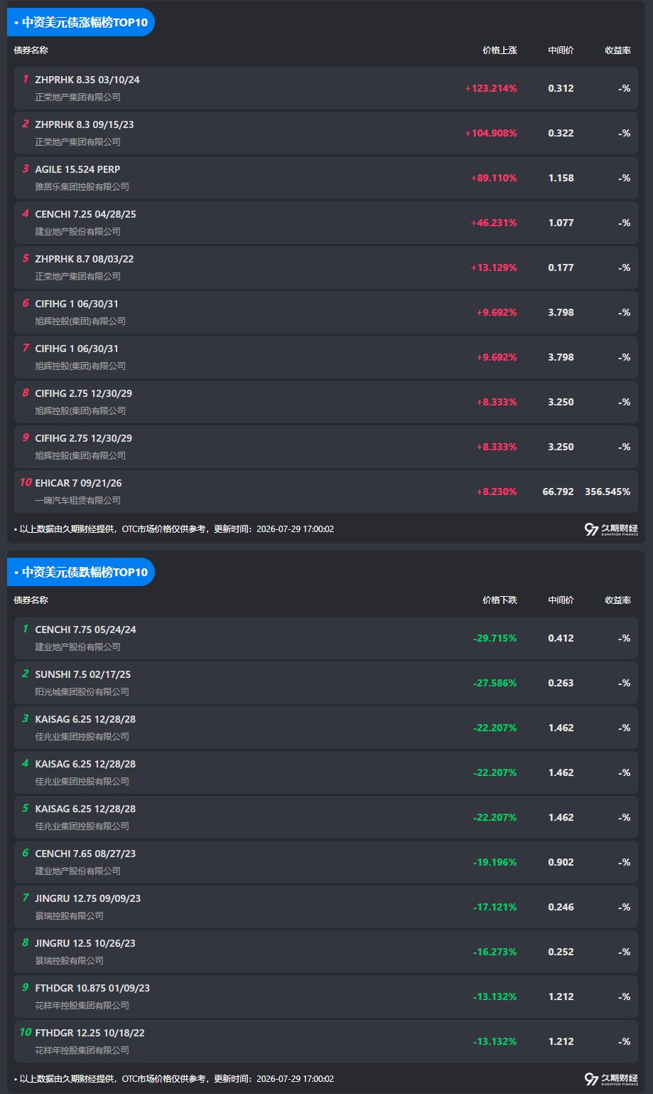Click the 356.545% yield value
This screenshot has width=653, height=1094.
pyautogui.click(x=608, y=492)
